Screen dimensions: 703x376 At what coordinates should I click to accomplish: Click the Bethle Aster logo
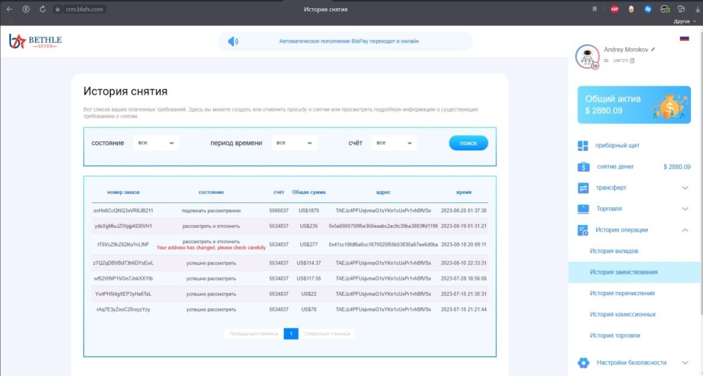[35, 41]
